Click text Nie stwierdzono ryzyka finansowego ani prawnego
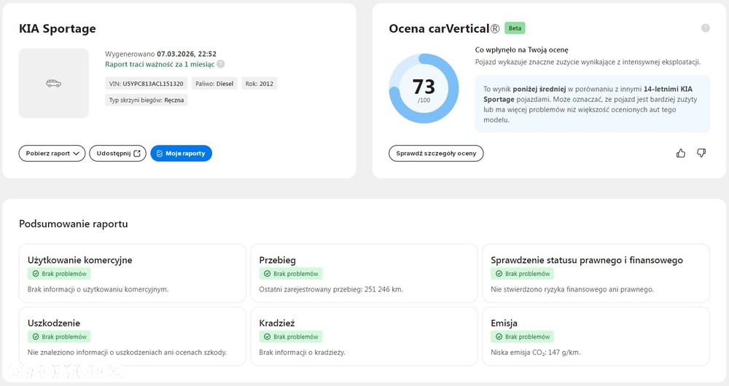The width and height of the screenshot is (729, 386). click(572, 289)
